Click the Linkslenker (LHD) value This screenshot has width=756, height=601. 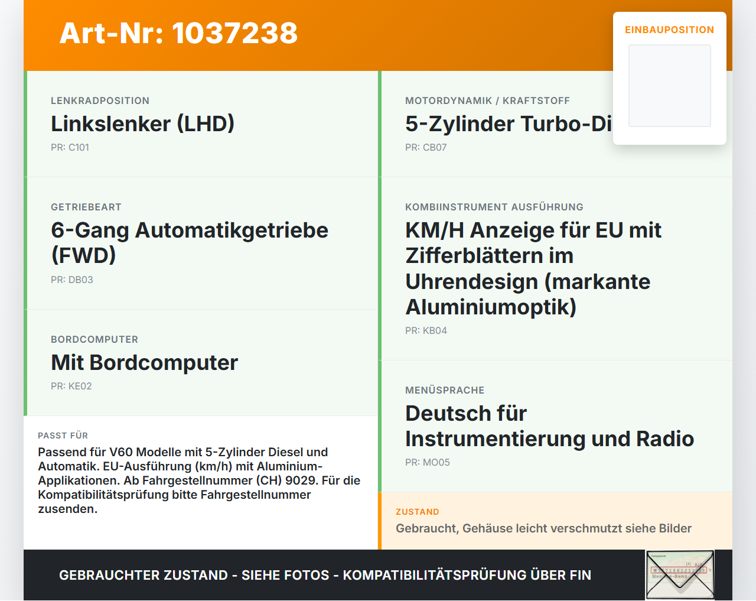coord(143,124)
